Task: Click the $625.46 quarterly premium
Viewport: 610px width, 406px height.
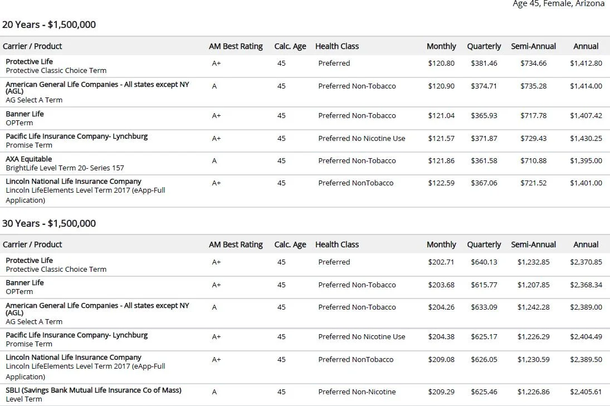Action: [484, 392]
